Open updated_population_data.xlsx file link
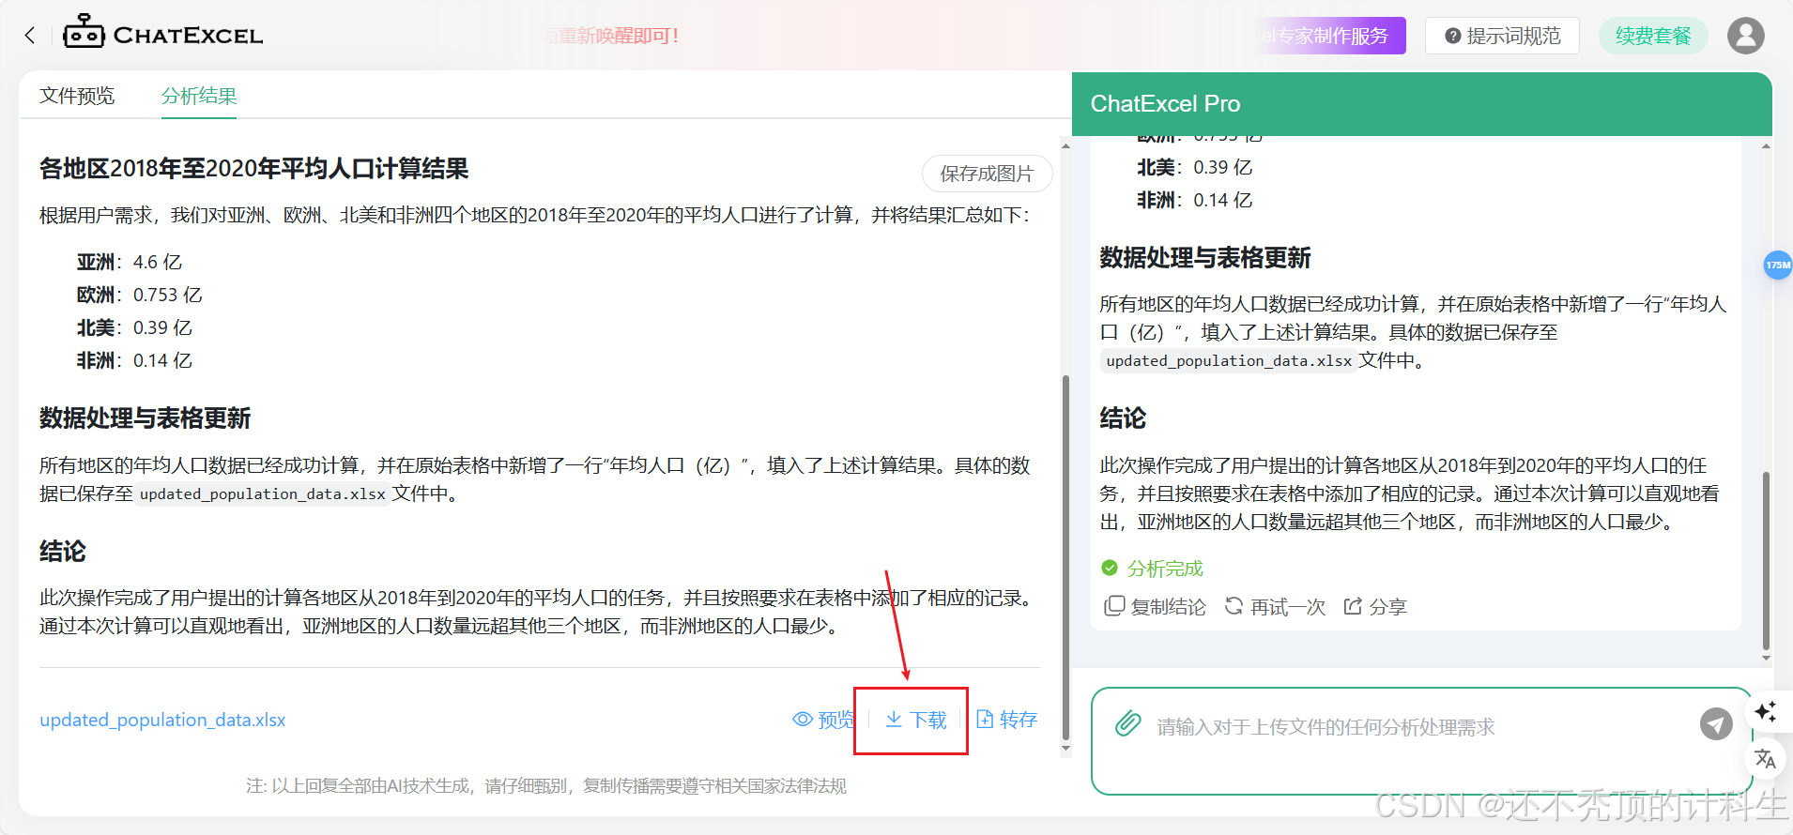 pos(162,720)
